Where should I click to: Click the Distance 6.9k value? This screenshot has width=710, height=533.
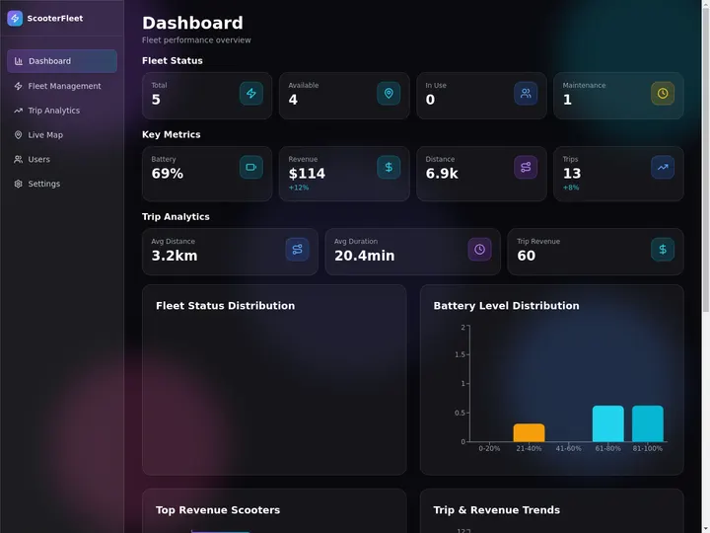[442, 174]
